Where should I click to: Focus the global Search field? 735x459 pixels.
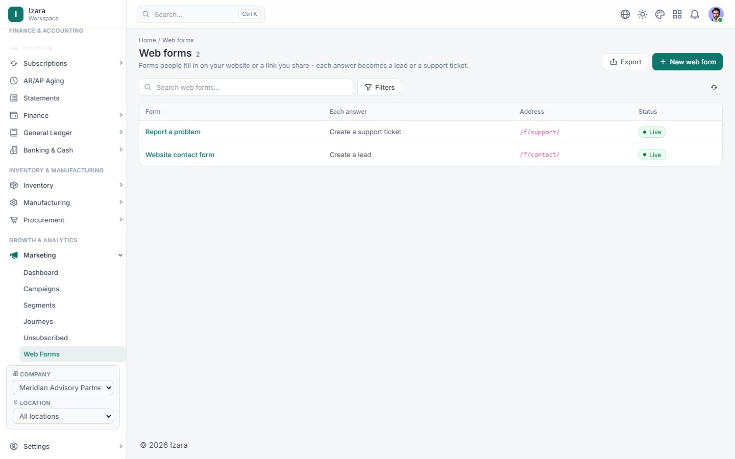(x=201, y=14)
